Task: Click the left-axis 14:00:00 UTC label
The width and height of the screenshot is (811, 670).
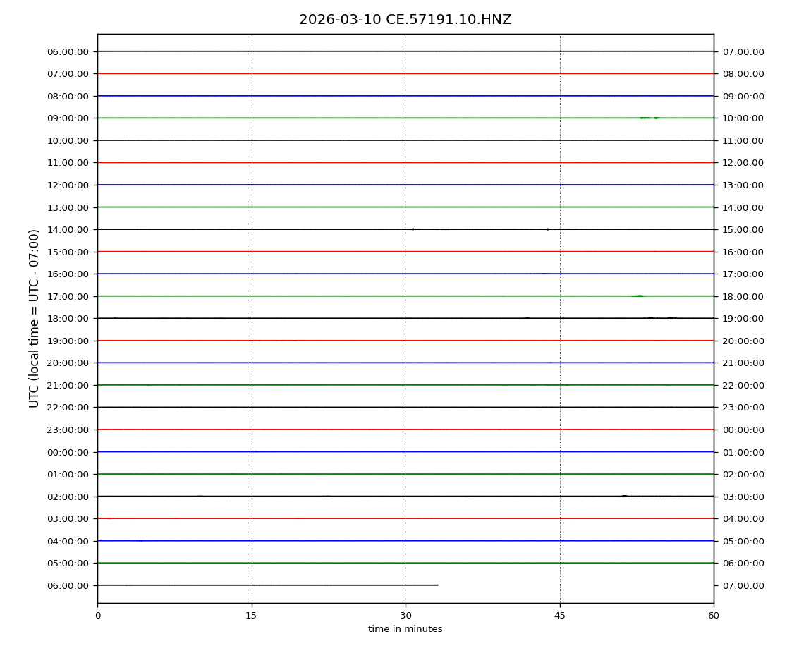Action: click(x=68, y=229)
